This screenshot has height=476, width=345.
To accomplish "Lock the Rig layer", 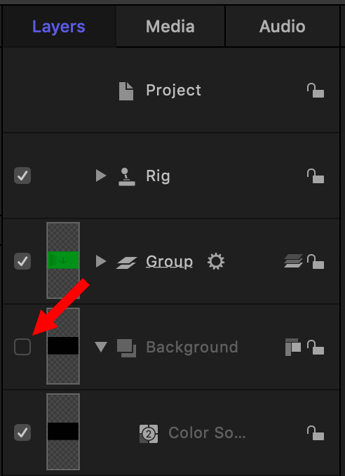I will (316, 176).
